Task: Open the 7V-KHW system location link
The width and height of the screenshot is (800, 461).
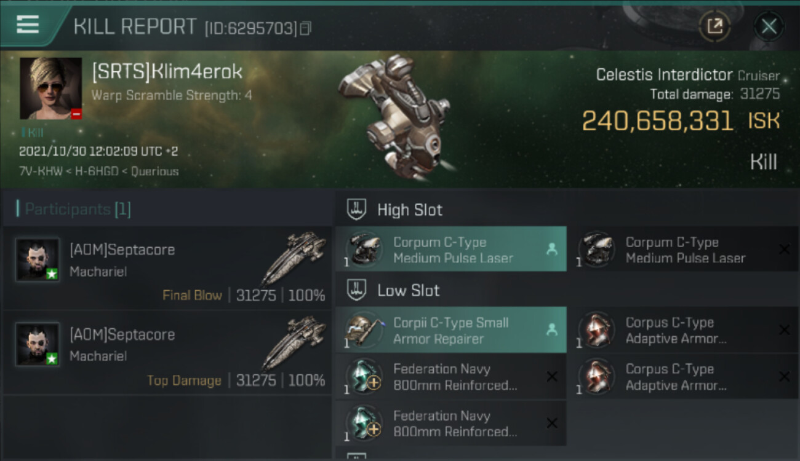Action: click(x=41, y=171)
